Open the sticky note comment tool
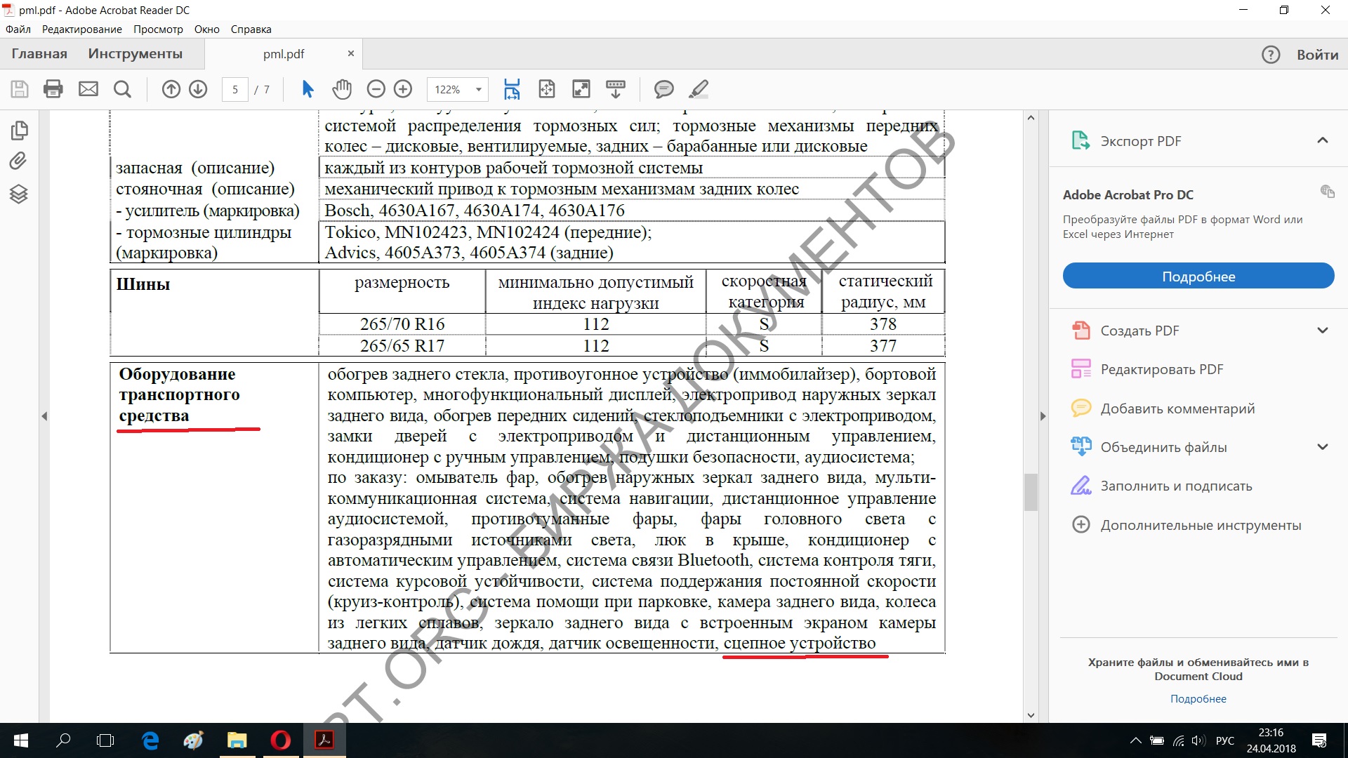 (663, 89)
